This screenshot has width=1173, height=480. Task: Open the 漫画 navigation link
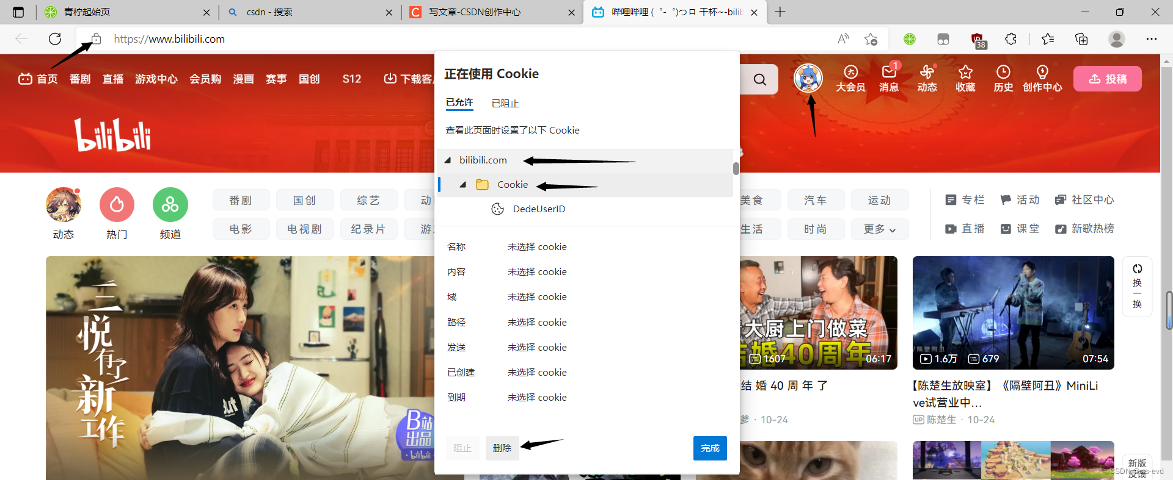243,79
